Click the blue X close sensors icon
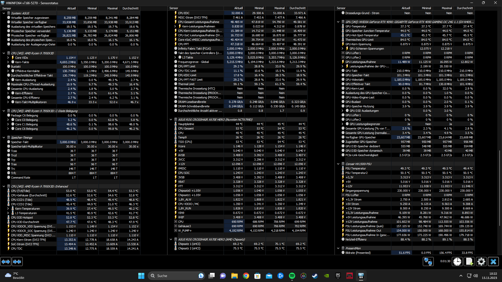This screenshot has width=502, height=282. 493,261
